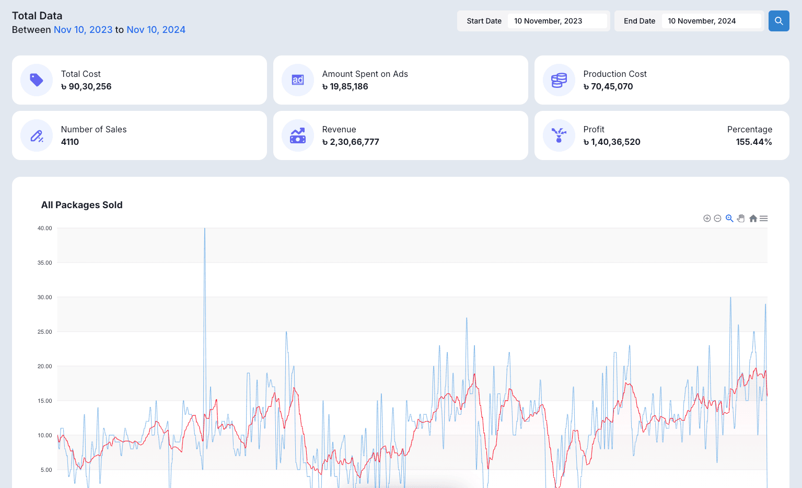
Task: Click the Total Data heading
Action: pyautogui.click(x=37, y=16)
